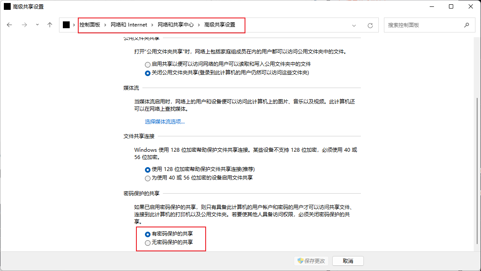Open the 网络和共享中心 breadcrumb
Screen dimensions: 481x271
coord(175,25)
